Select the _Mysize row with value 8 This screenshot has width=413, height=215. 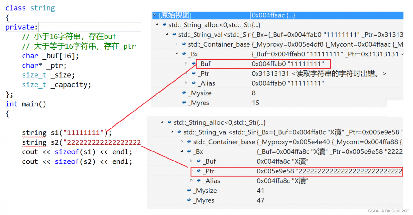point(277,93)
